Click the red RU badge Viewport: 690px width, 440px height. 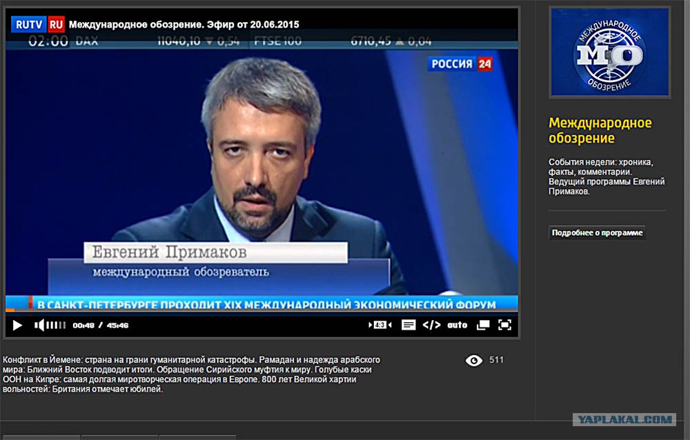point(56,24)
